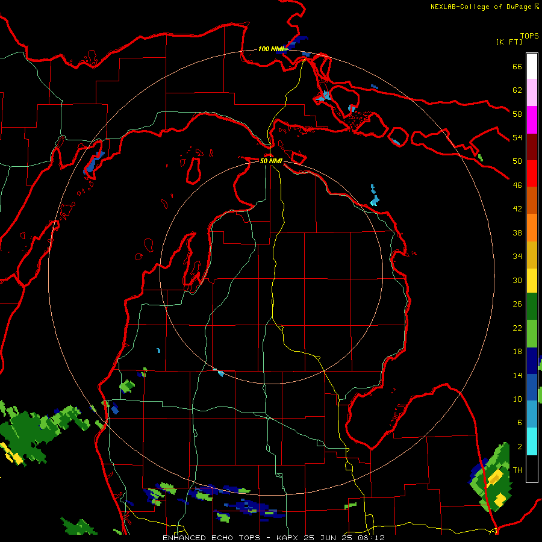Click the cyan legend swatch
This screenshot has height=542, width=542.
coord(532,441)
